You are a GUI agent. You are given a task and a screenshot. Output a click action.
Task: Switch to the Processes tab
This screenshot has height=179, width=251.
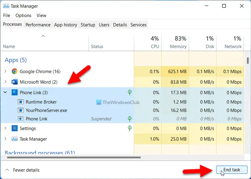pos(12,24)
